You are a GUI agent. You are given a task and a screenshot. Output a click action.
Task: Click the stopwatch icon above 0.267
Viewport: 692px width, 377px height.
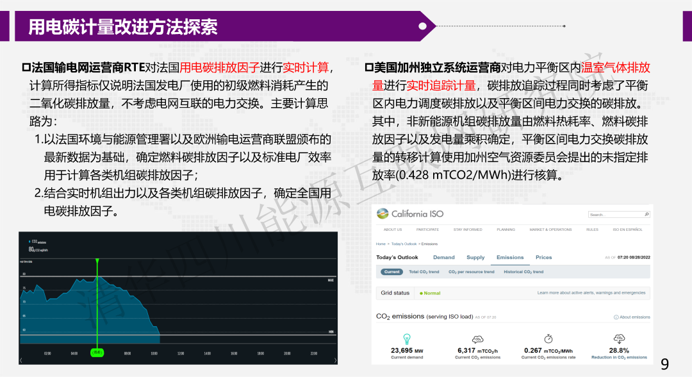pos(548,339)
